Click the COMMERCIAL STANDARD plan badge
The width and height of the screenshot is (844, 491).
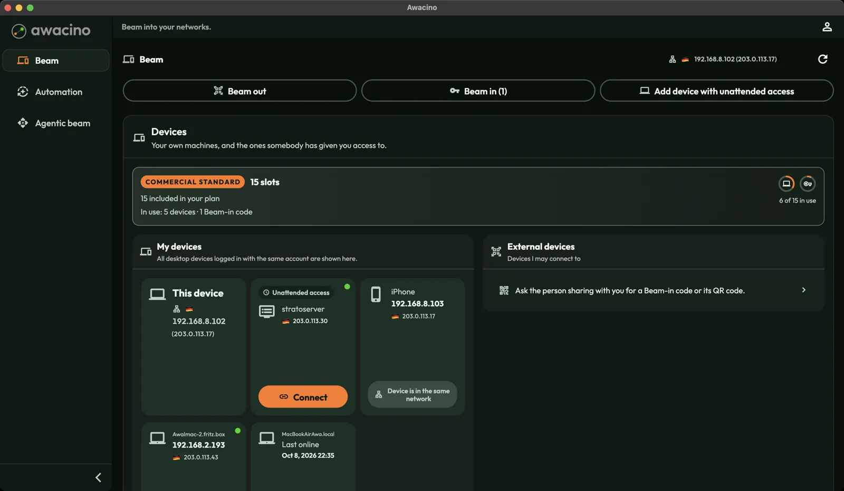tap(193, 182)
